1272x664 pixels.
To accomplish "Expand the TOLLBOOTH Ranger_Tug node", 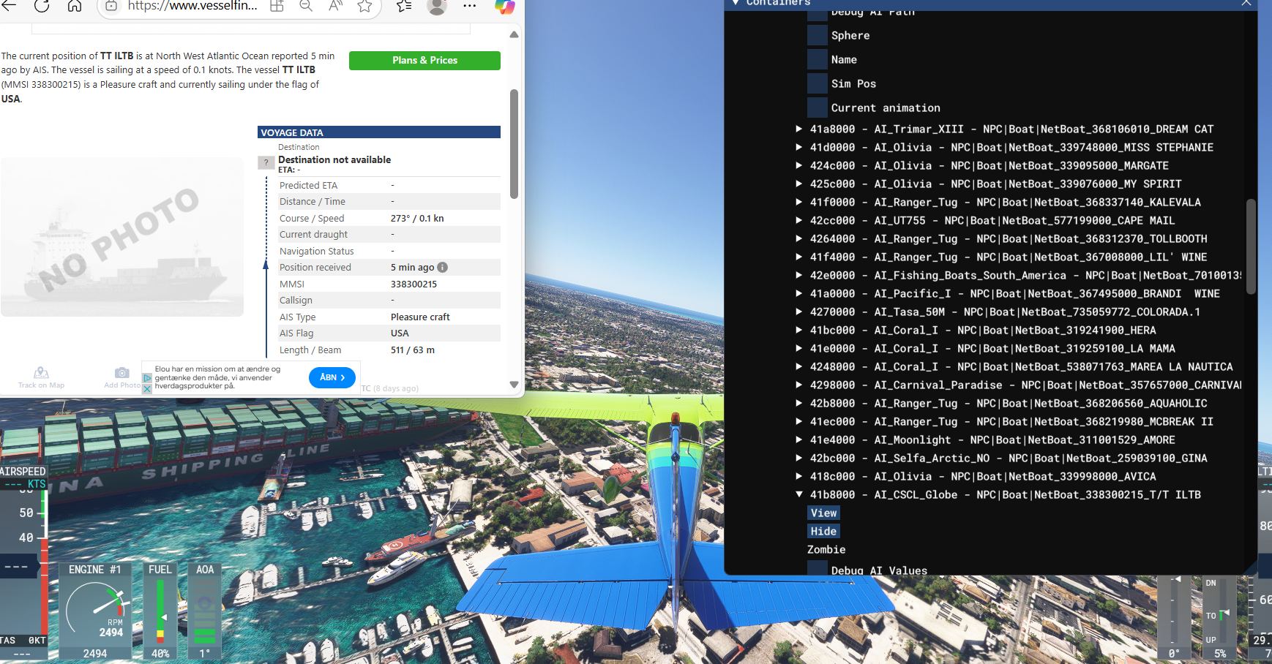I will 799,238.
